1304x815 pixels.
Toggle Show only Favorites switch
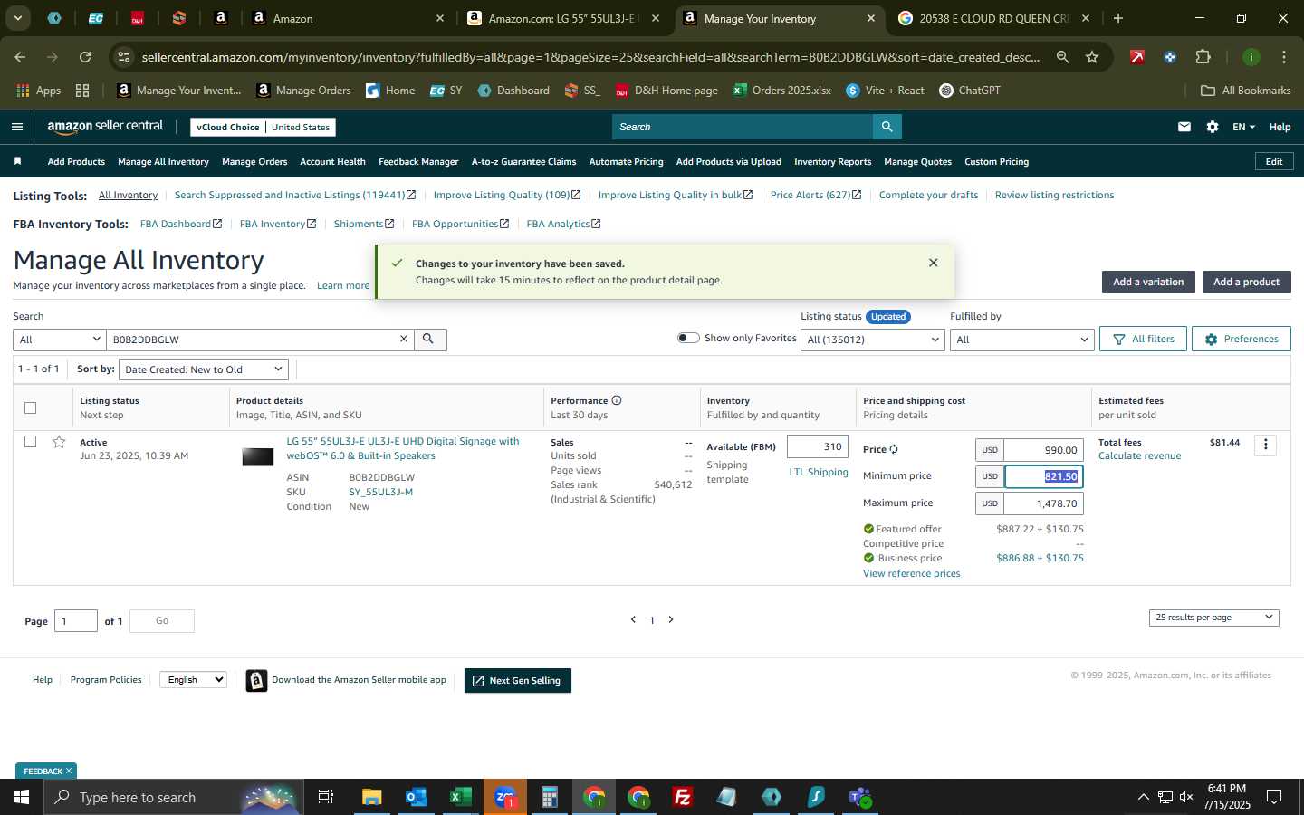tap(688, 338)
